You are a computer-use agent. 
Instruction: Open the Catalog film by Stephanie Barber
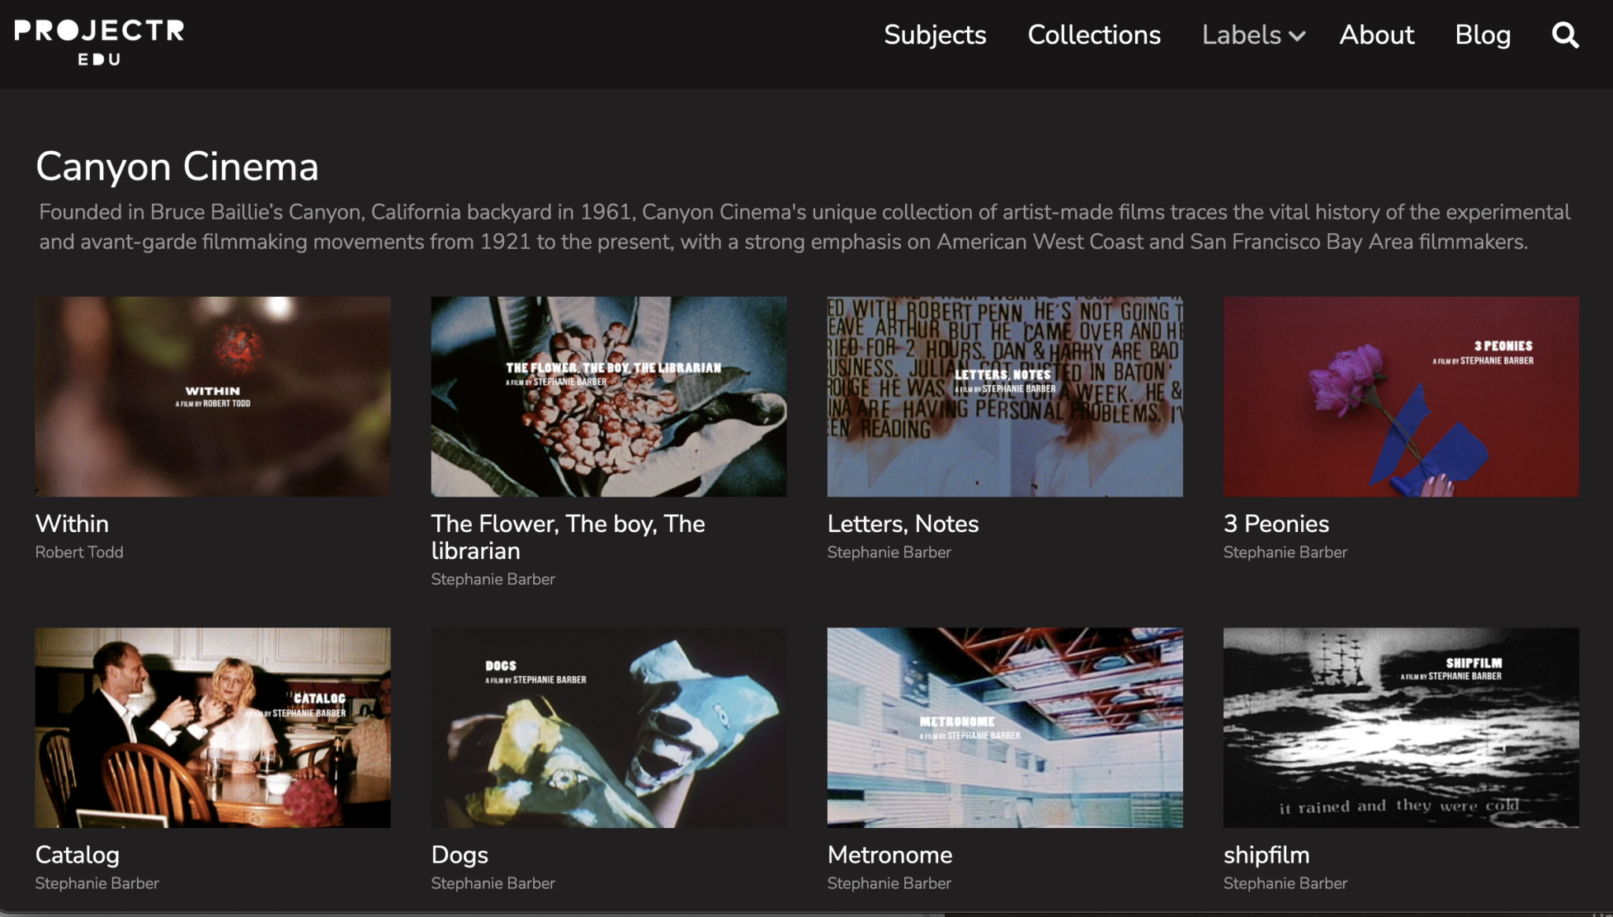pyautogui.click(x=76, y=855)
